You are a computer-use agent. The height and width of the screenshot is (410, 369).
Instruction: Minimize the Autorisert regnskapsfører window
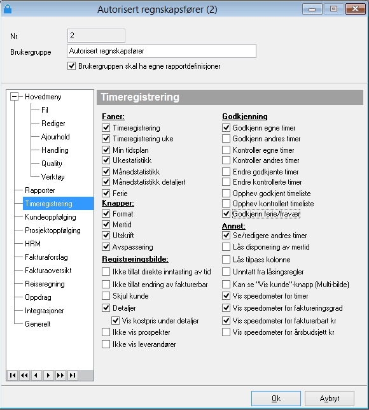pyautogui.click(x=312, y=10)
